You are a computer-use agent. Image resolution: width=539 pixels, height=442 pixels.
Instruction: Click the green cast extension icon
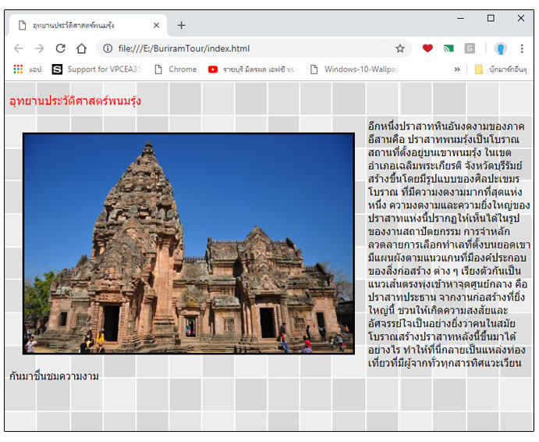click(x=449, y=48)
